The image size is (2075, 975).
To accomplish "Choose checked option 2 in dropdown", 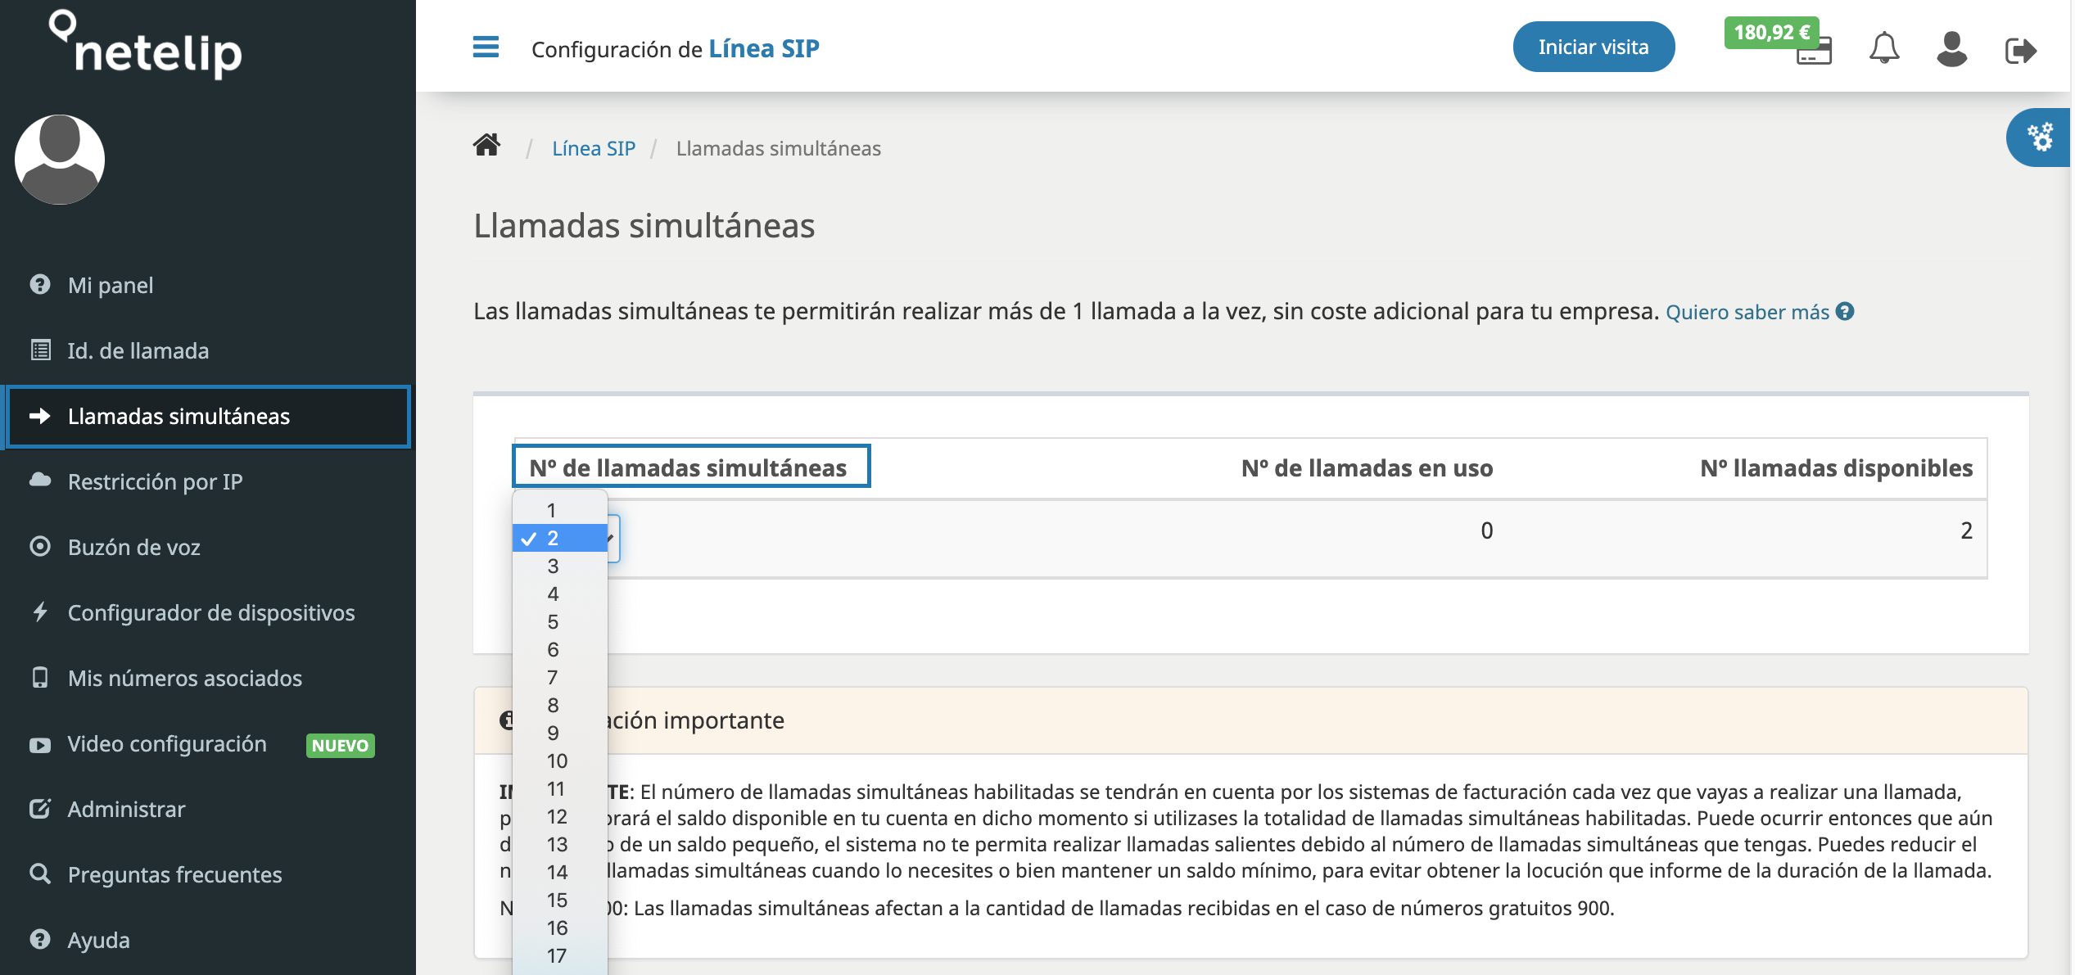I will coord(559,538).
